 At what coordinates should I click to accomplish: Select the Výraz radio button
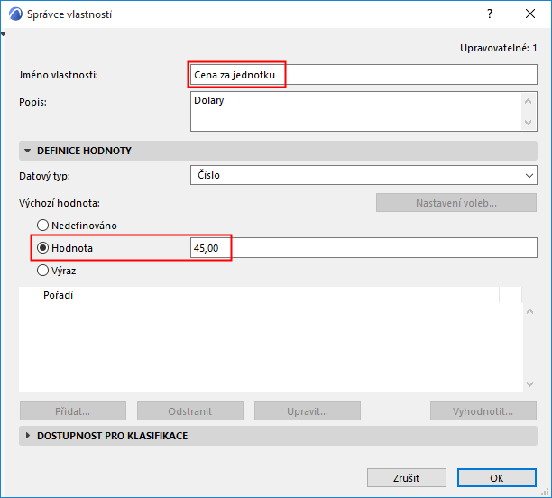41,269
